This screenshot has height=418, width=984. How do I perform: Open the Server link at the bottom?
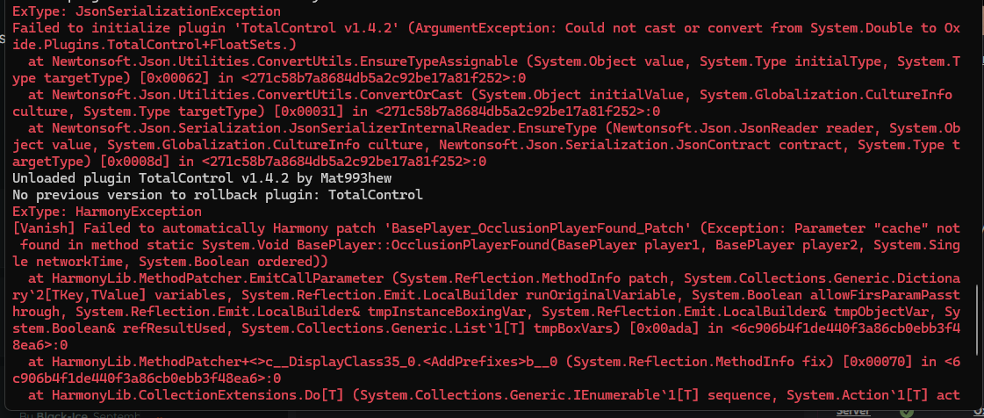[x=852, y=411]
